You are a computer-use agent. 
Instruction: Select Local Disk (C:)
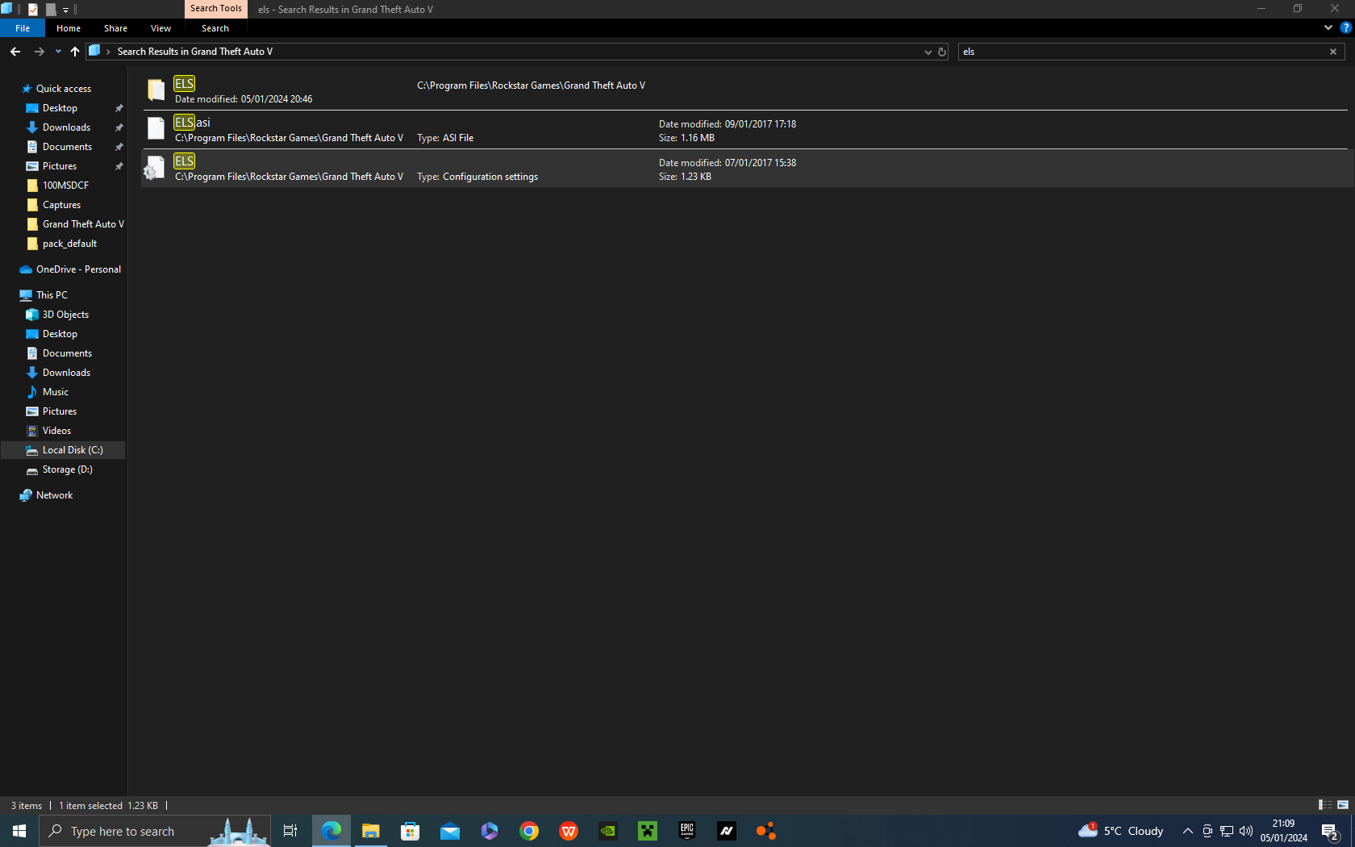73,450
